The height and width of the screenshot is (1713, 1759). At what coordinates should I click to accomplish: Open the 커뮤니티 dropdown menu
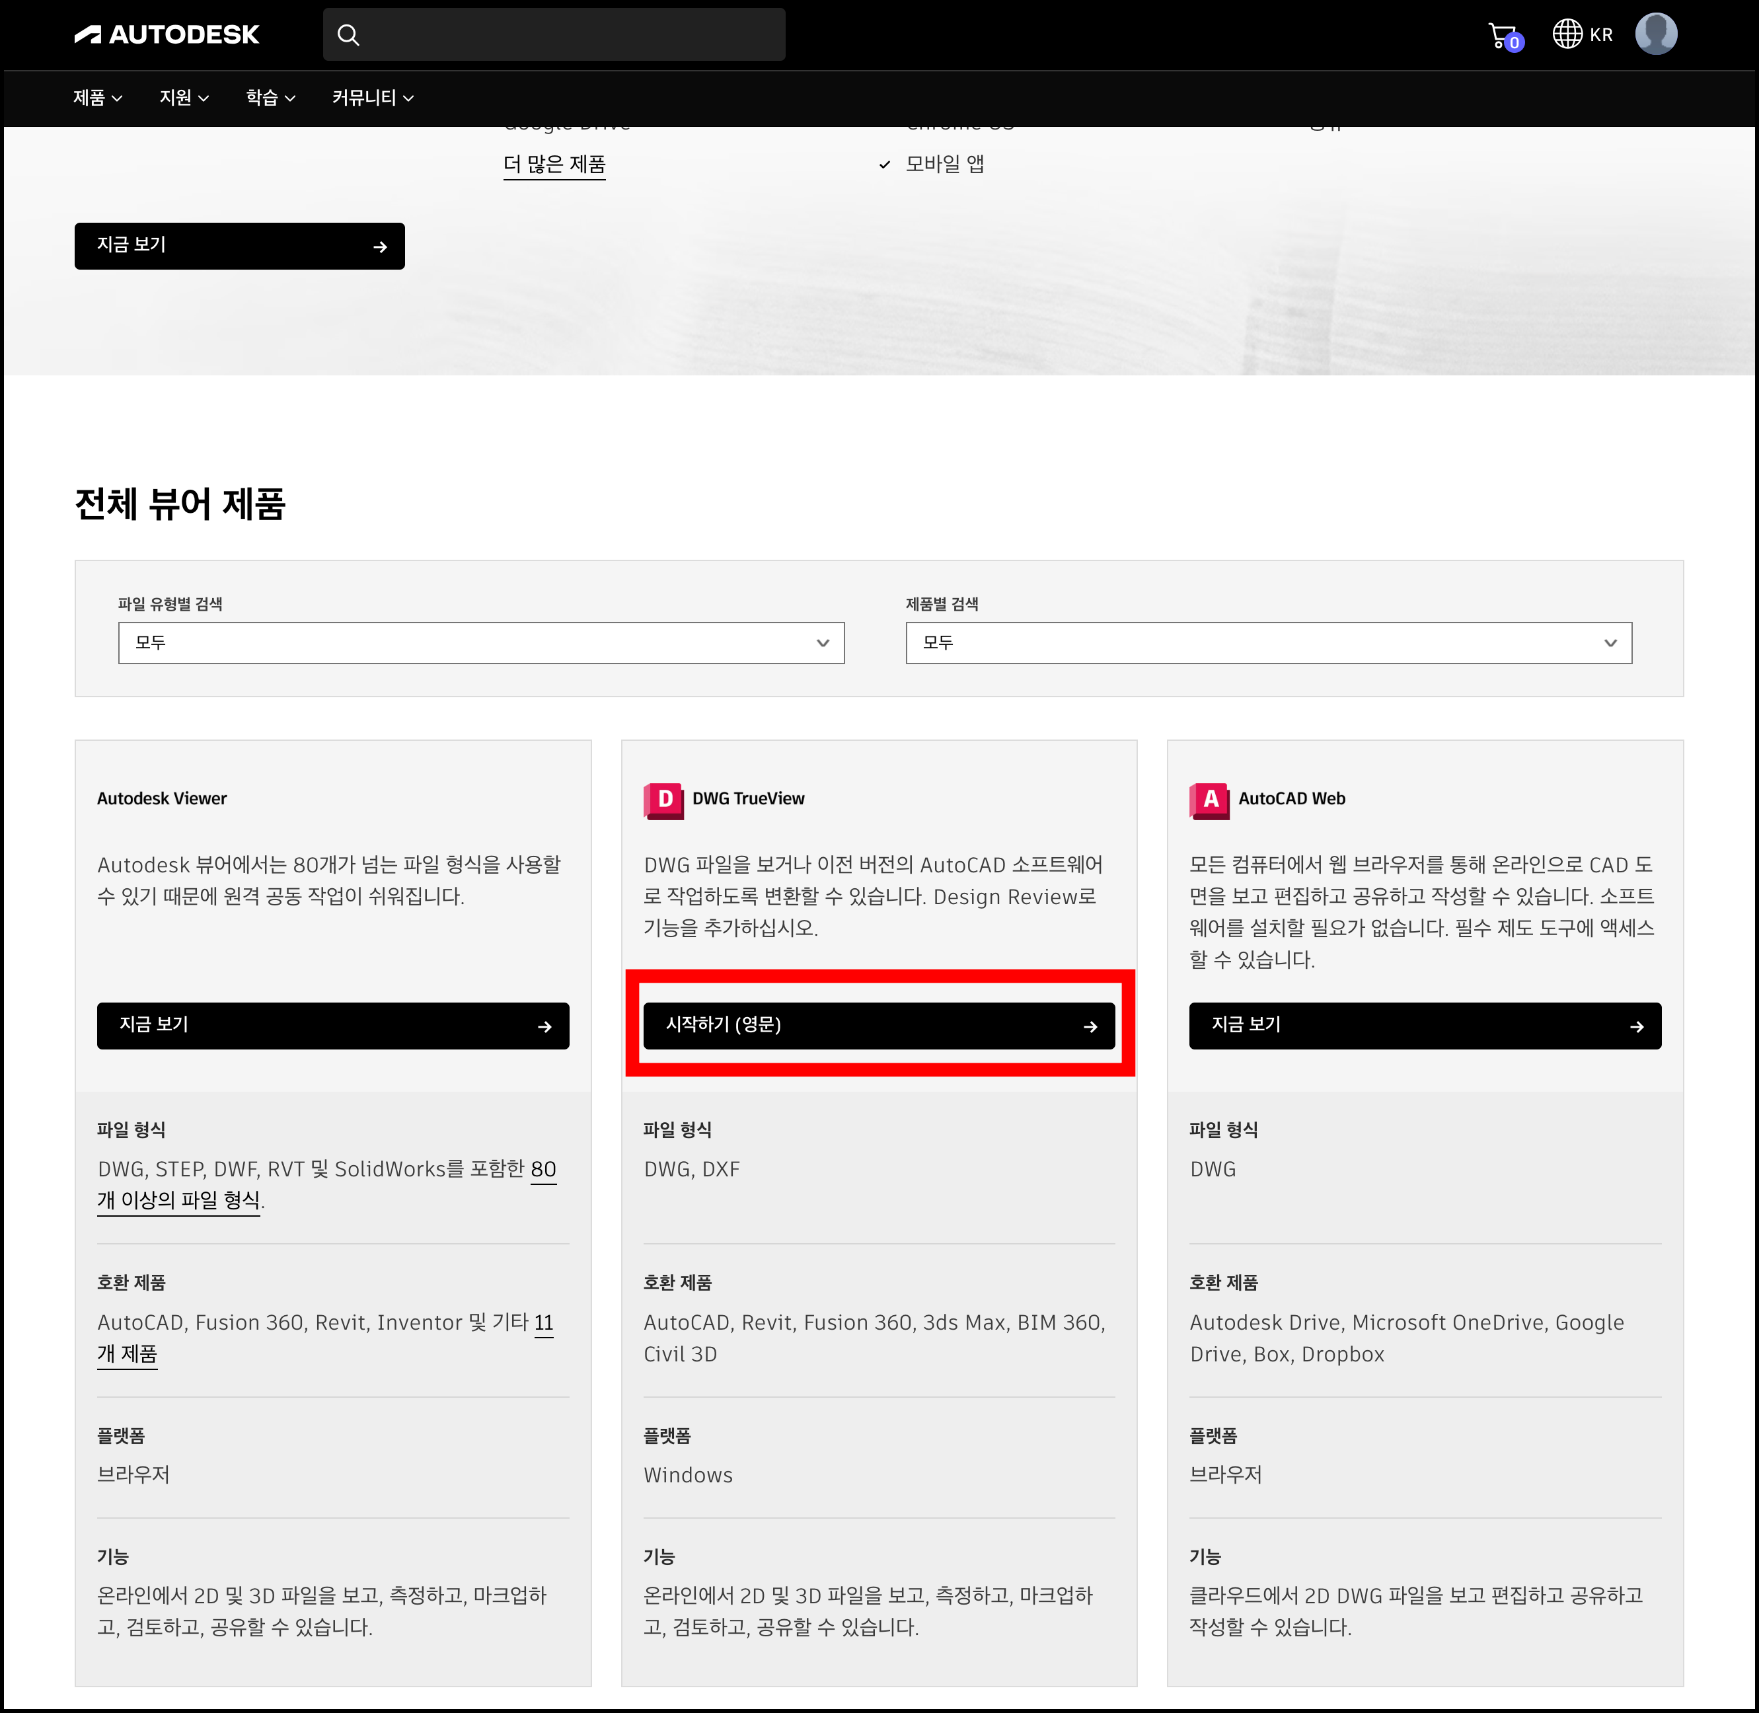tap(373, 97)
